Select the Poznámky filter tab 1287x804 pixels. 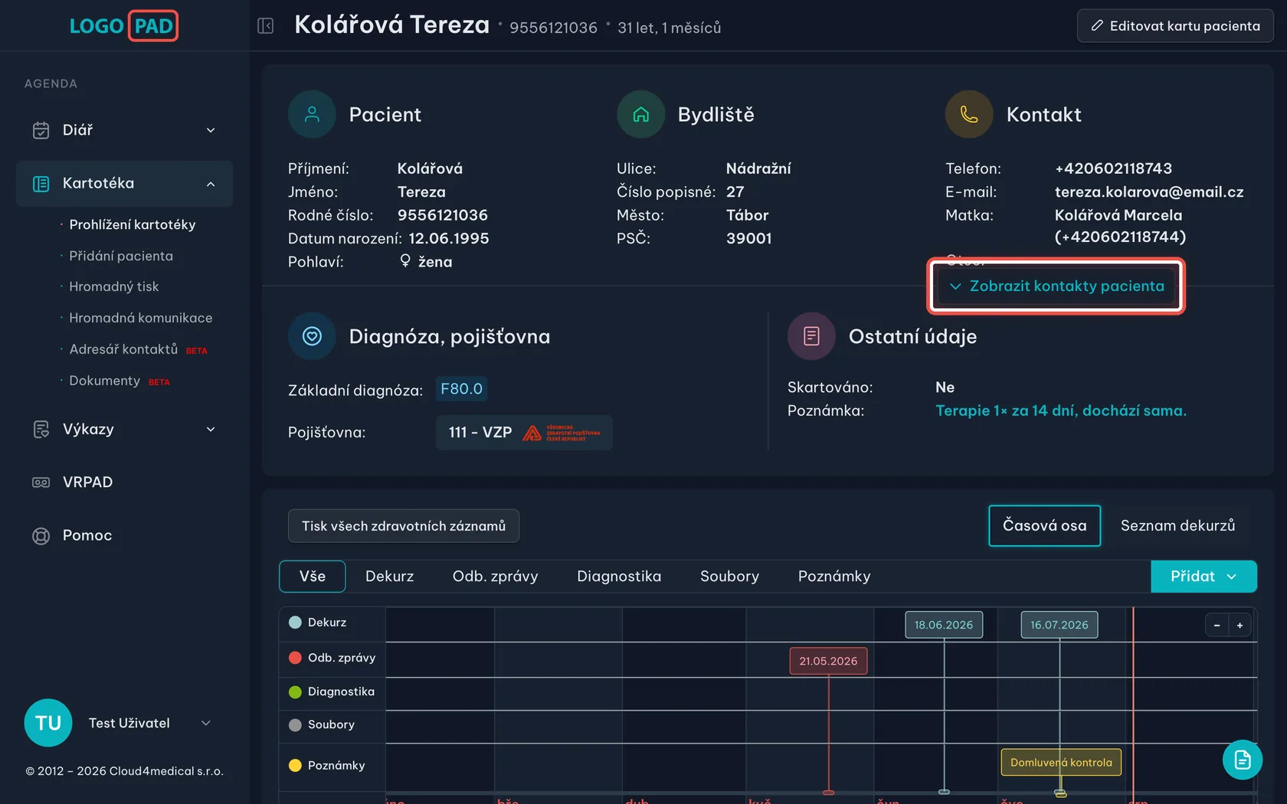click(834, 577)
